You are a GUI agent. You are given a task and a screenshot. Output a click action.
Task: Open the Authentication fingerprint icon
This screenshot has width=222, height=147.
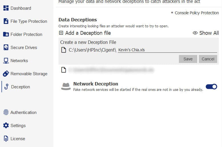pyautogui.click(x=6, y=112)
